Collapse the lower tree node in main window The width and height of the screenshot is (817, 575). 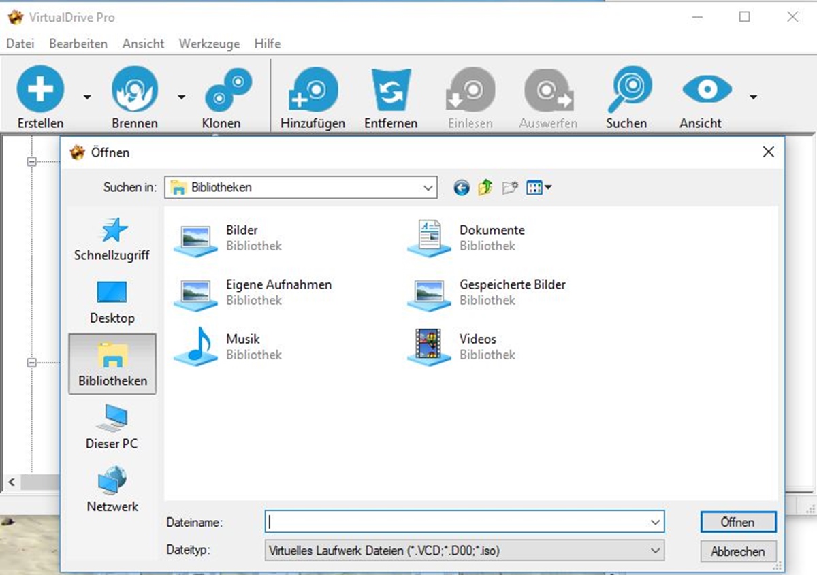tap(31, 363)
